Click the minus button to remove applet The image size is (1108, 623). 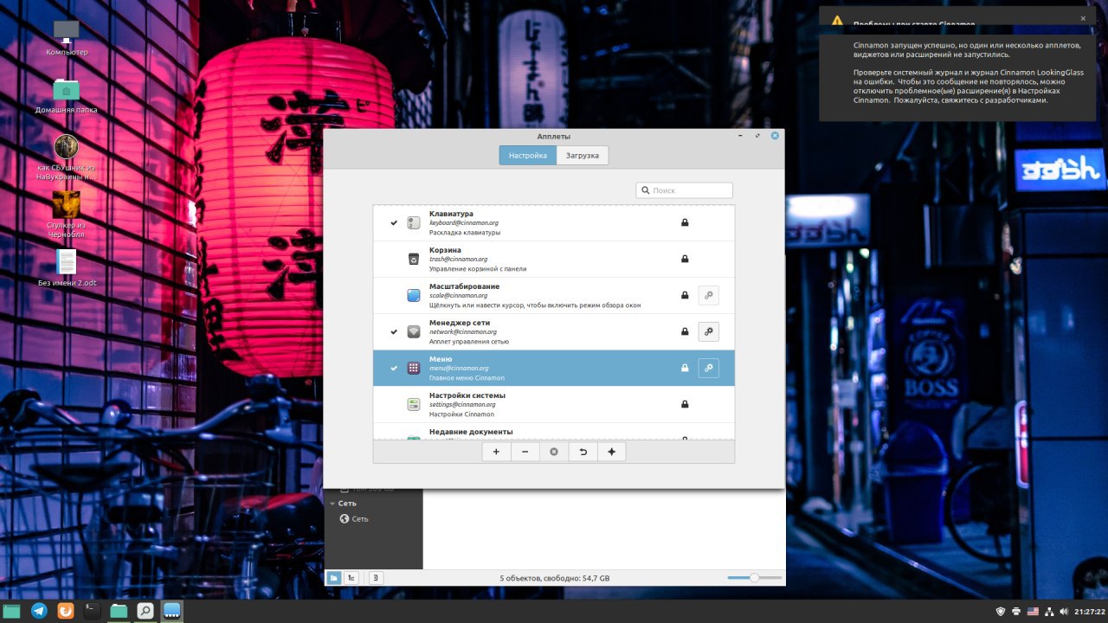click(525, 452)
